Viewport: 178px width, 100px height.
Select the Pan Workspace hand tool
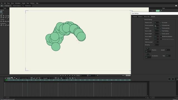[x=1, y=25]
